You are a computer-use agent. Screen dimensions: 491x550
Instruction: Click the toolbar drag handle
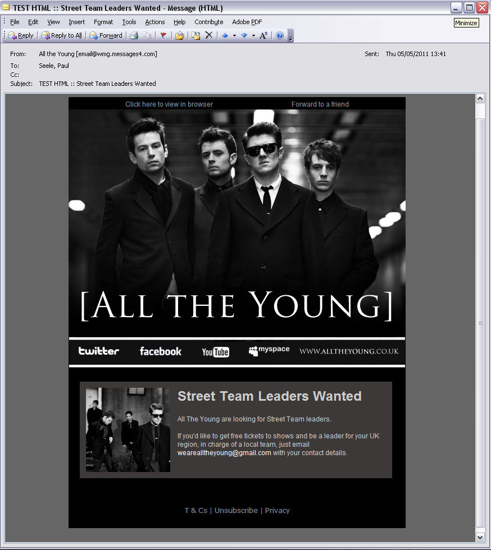pyautogui.click(x=4, y=35)
